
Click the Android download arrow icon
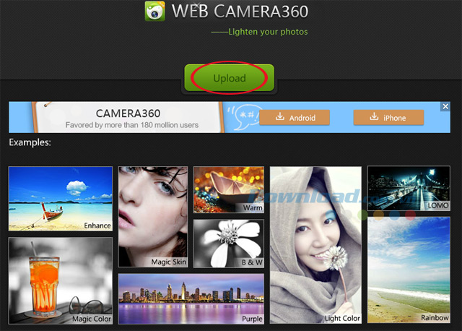[280, 116]
